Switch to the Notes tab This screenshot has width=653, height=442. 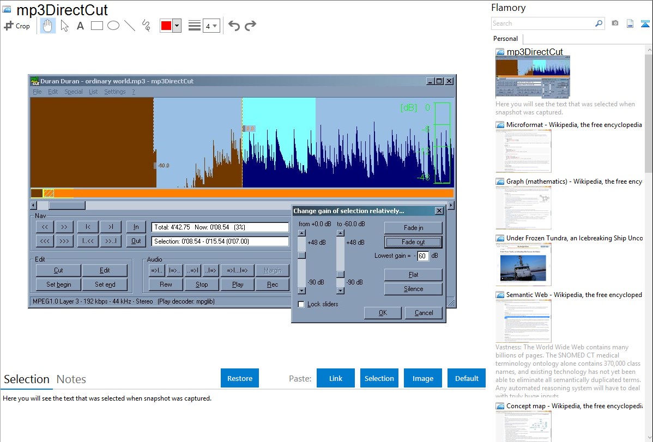click(x=71, y=379)
